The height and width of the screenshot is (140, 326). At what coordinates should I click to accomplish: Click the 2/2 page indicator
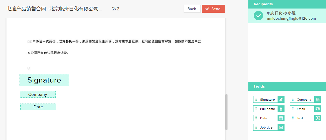[116, 9]
